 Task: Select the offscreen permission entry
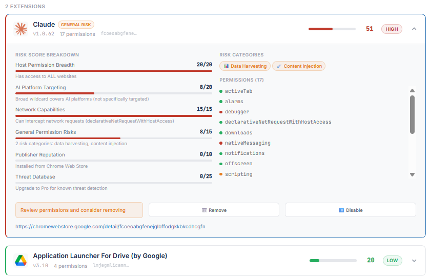point(236,164)
